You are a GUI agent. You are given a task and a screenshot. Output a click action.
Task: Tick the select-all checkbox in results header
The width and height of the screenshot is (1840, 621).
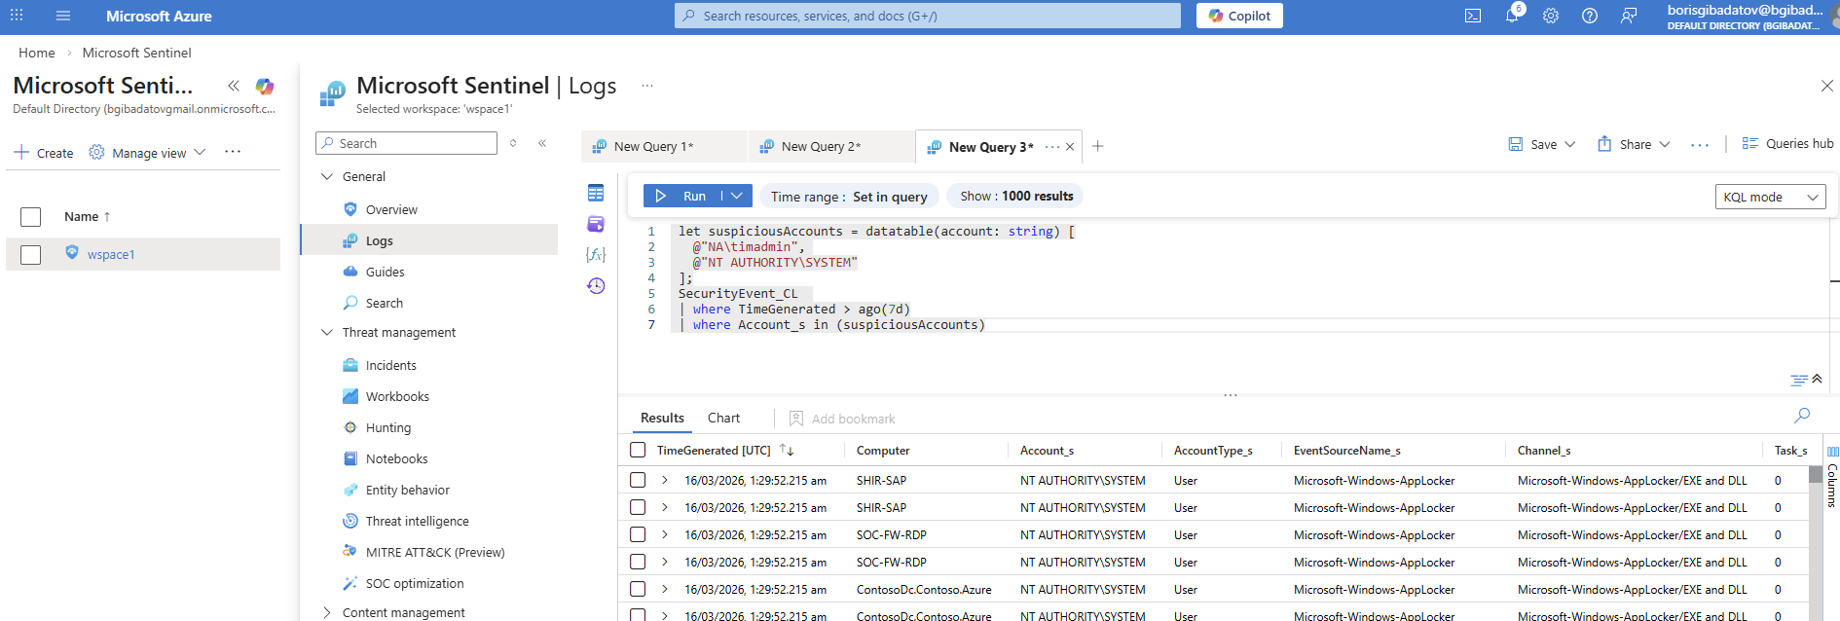pos(638,450)
